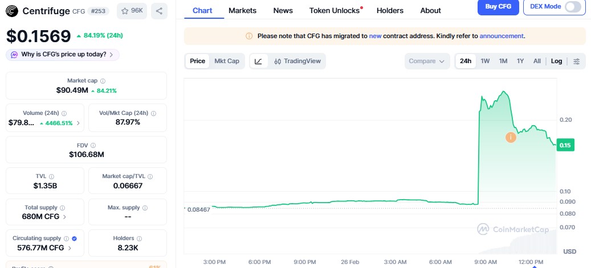Select the line chart icon

point(259,61)
